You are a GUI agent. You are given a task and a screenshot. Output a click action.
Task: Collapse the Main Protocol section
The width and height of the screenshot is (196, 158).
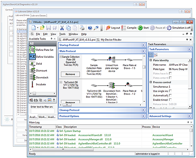(143, 51)
